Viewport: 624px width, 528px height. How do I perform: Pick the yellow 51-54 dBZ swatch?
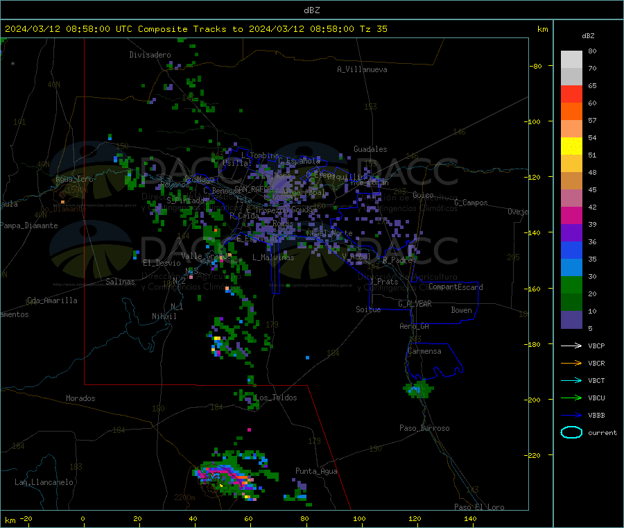(x=571, y=146)
